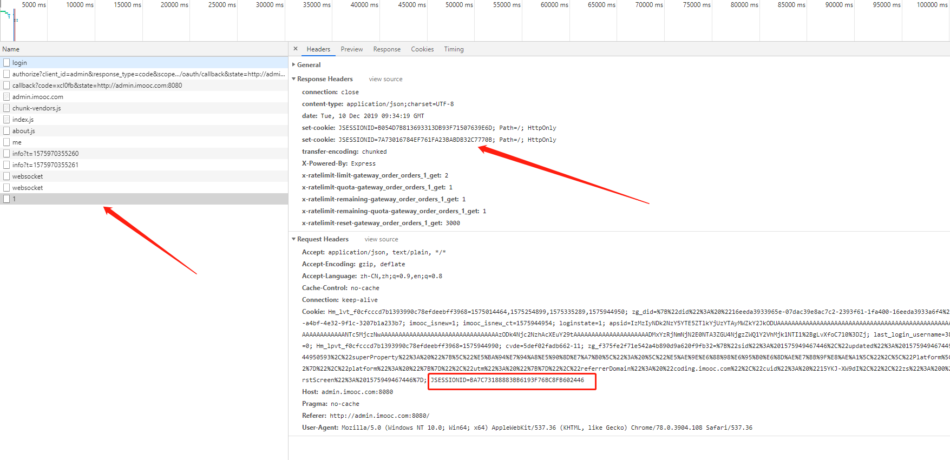
Task: Select the about.js request
Action: click(x=144, y=131)
